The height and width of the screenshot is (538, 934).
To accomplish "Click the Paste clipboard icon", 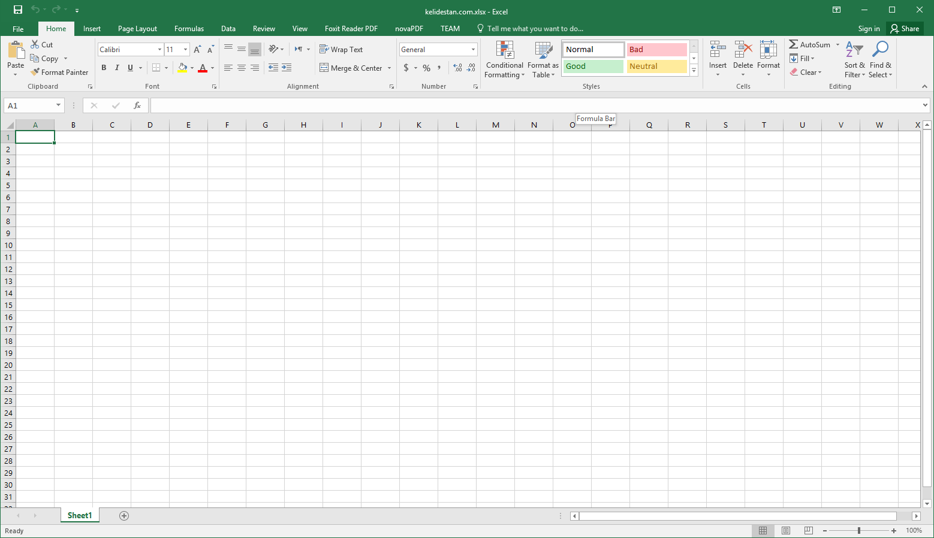I will (x=16, y=50).
